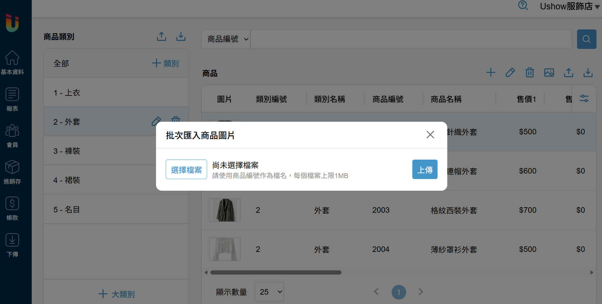Click the 上傳 upload button
The width and height of the screenshot is (602, 304).
pyautogui.click(x=425, y=169)
